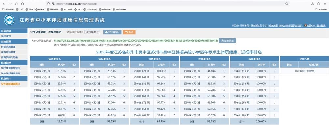Open 学生体质健康信息 in sidebar
The height and width of the screenshot is (125, 329).
(13, 73)
